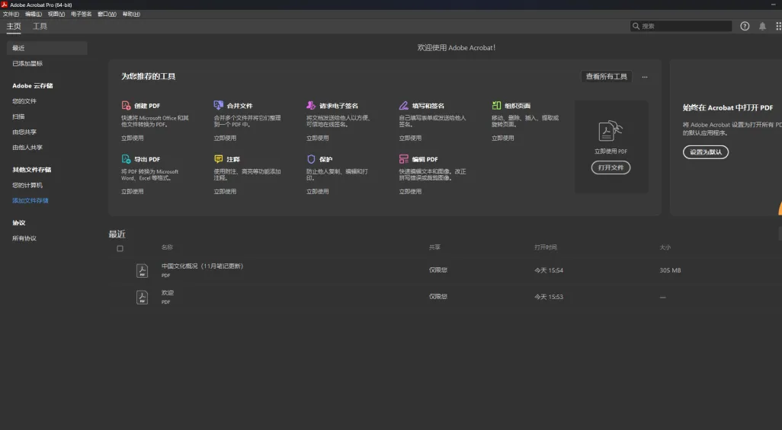This screenshot has width=782, height=430.
Task: Select 您的计算机 in the sidebar
Action: tap(27, 186)
